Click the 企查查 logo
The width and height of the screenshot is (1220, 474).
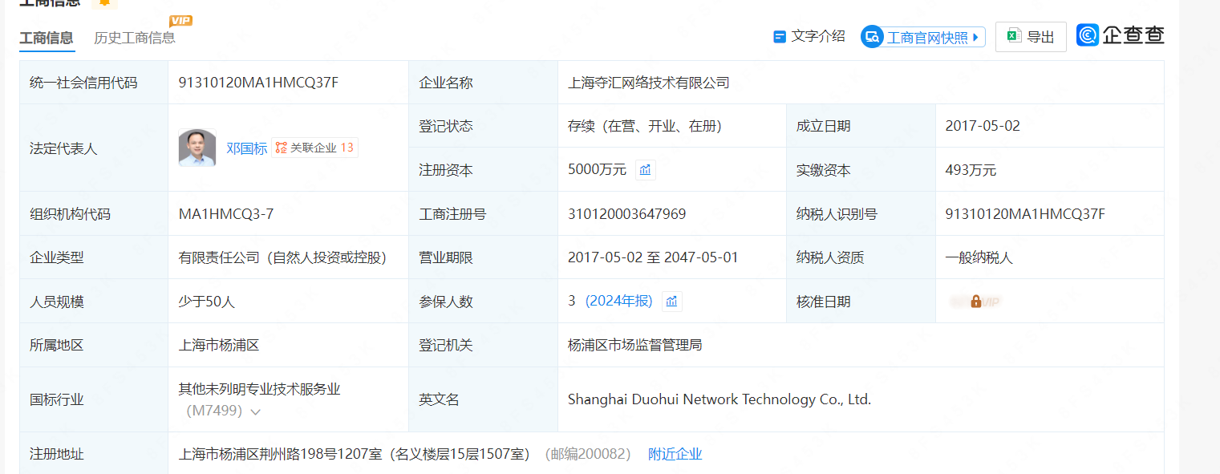coord(1120,35)
